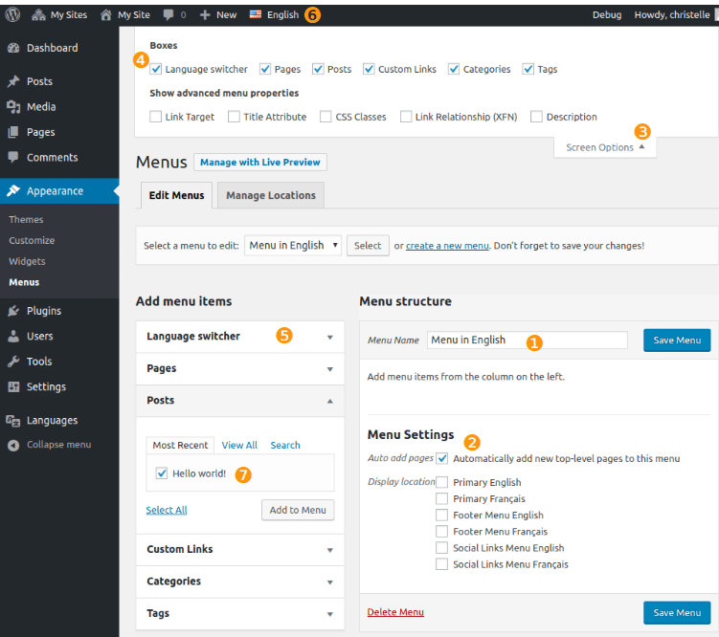
Task: Enable the Link Target property
Action: point(156,117)
